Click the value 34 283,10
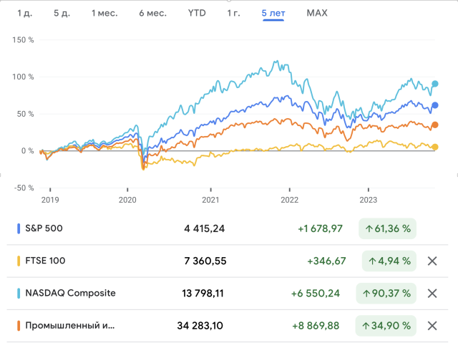Image resolution: width=458 pixels, height=348 pixels. tap(200, 326)
